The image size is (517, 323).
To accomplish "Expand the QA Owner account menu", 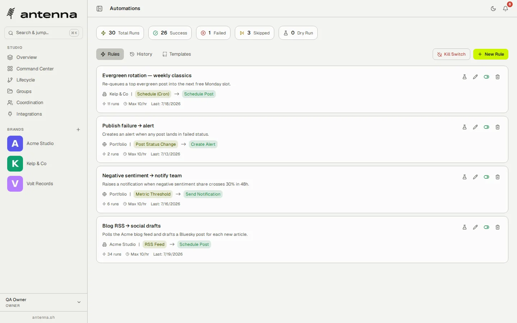I will 43,302.
